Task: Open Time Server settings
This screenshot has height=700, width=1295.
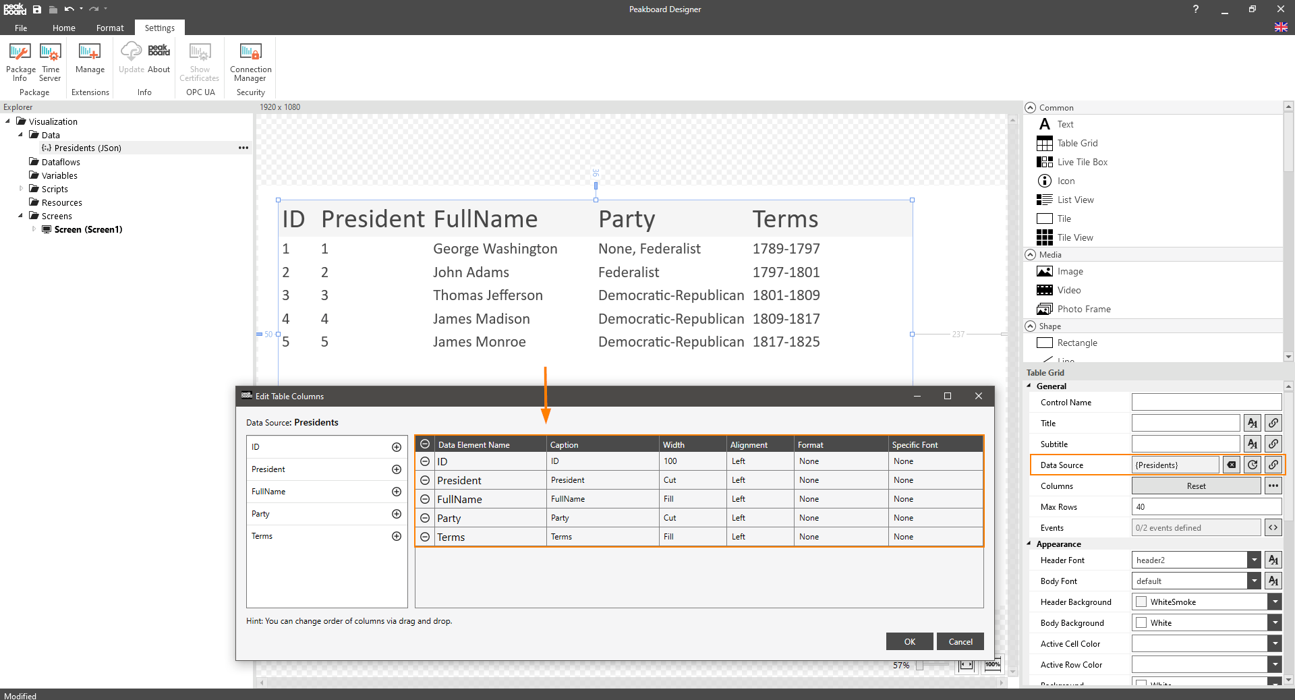Action: pos(51,62)
